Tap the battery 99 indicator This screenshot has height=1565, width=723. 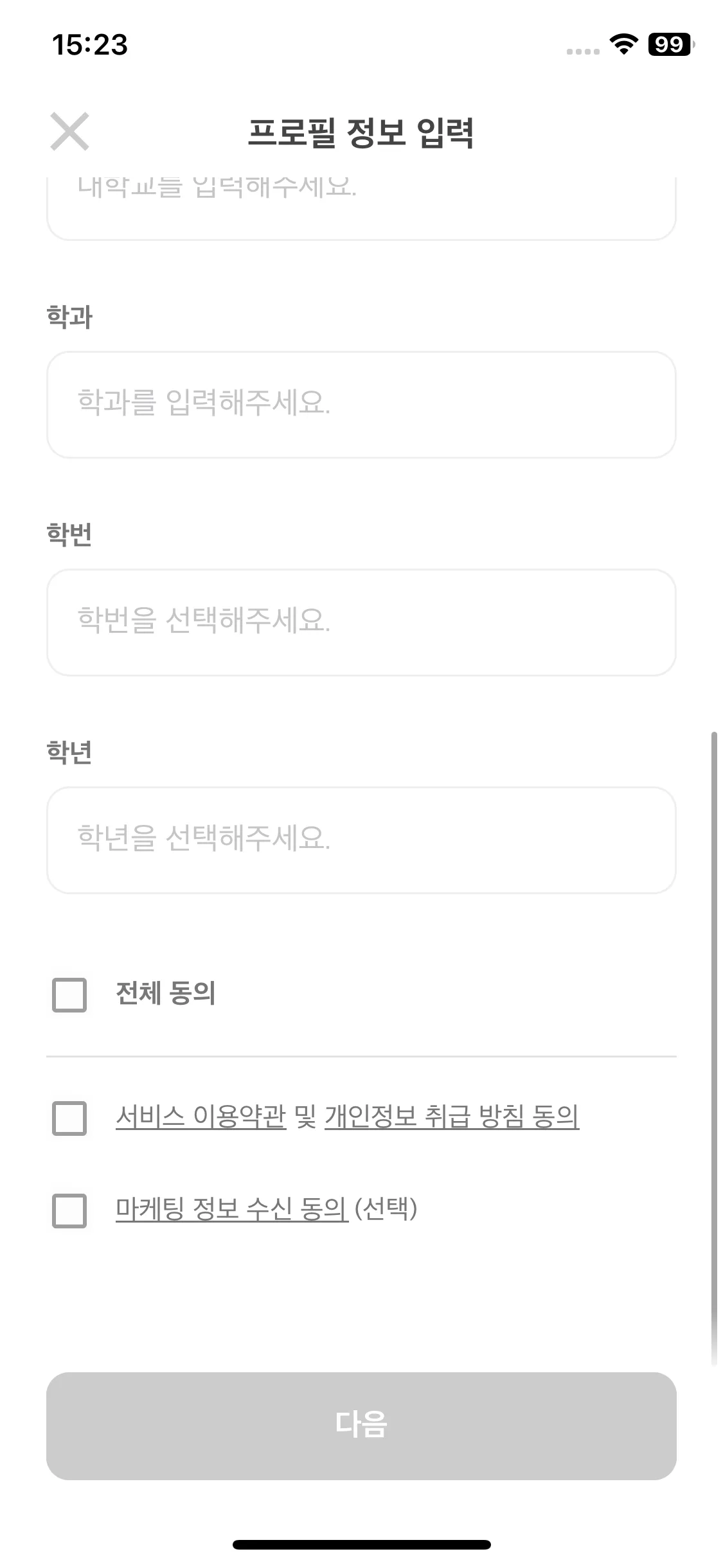click(671, 44)
